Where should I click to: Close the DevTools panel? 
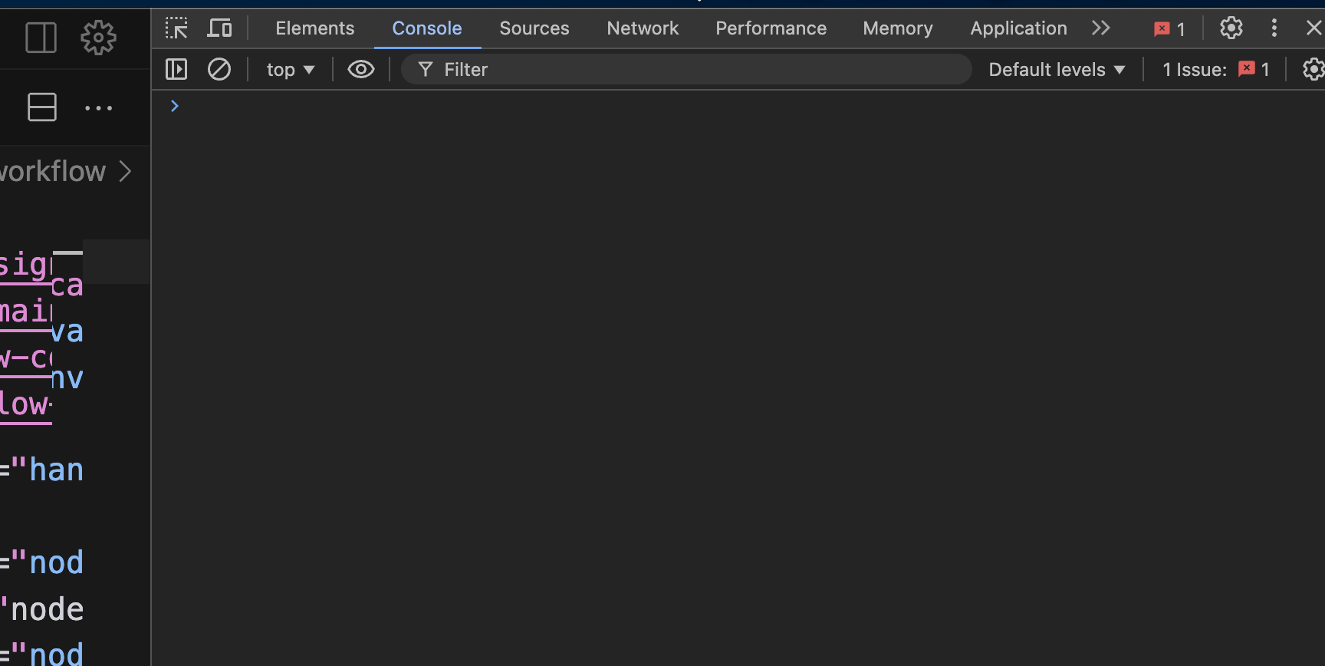coord(1313,28)
